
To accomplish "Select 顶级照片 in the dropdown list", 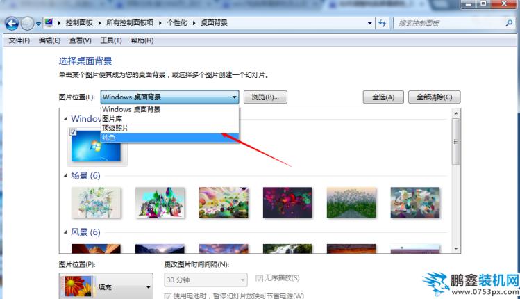I will [x=169, y=128].
